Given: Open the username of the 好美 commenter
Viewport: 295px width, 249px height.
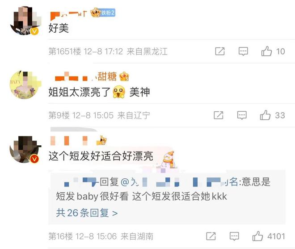Looking at the screenshot, I should click(69, 14).
